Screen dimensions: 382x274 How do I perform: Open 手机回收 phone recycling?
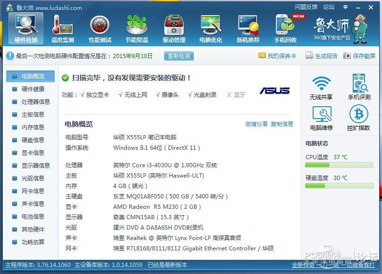(285, 28)
